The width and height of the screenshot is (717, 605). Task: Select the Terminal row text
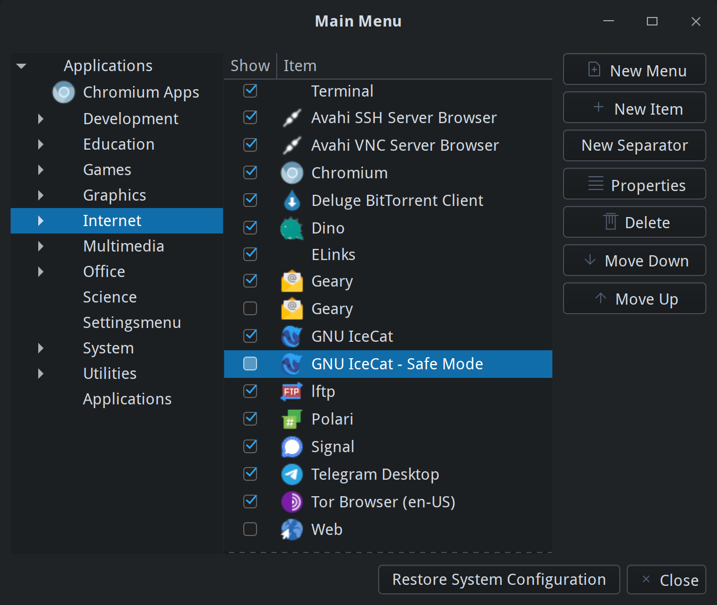point(343,91)
